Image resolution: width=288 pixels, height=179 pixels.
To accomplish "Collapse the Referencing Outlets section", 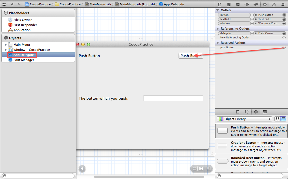I will pyautogui.click(x=218, y=29).
